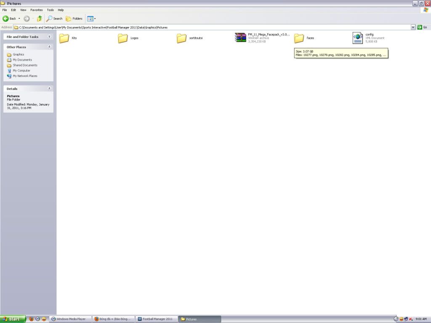This screenshot has width=431, height=323.
Task: Select the FM_11_Mega_Facepack WinRAR archive
Action: pos(262,38)
